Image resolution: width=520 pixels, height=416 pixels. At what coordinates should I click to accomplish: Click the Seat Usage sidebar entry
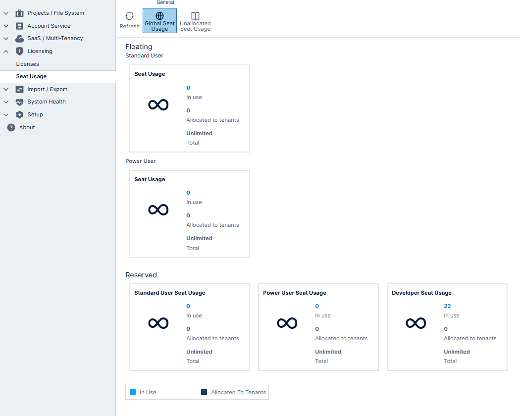pyautogui.click(x=31, y=76)
